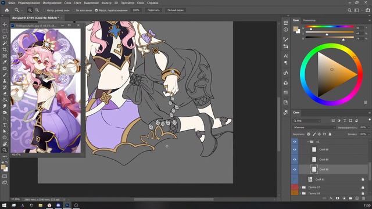Open the Фильтр menu

(x=106, y=3)
